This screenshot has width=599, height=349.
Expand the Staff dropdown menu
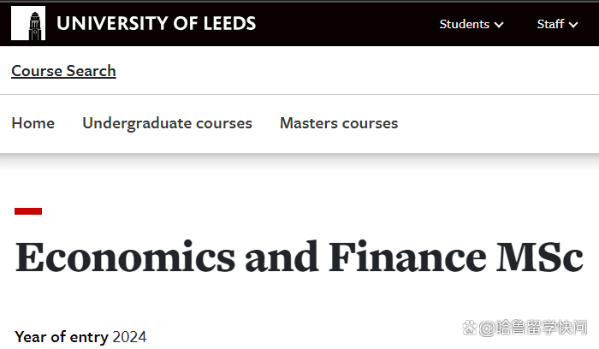click(550, 24)
